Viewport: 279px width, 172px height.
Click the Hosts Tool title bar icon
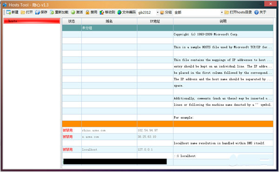pyautogui.click(x=5, y=5)
